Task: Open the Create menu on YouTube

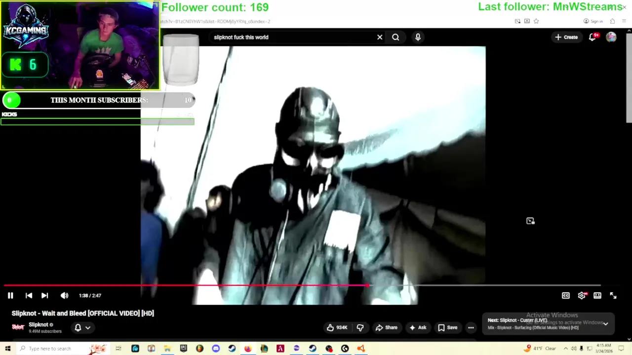Action: [566, 37]
